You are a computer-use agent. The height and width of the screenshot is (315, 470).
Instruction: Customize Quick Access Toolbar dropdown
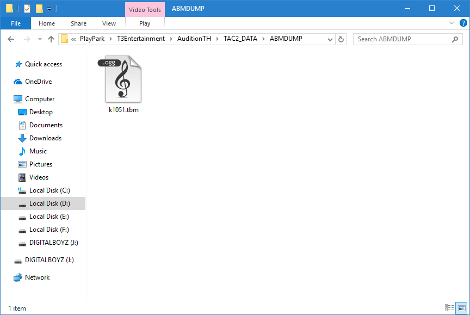pos(49,9)
